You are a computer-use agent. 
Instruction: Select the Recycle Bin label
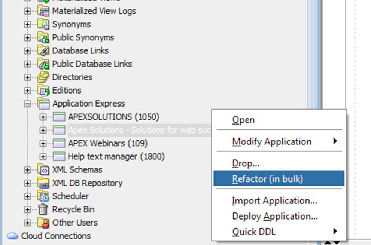click(73, 209)
